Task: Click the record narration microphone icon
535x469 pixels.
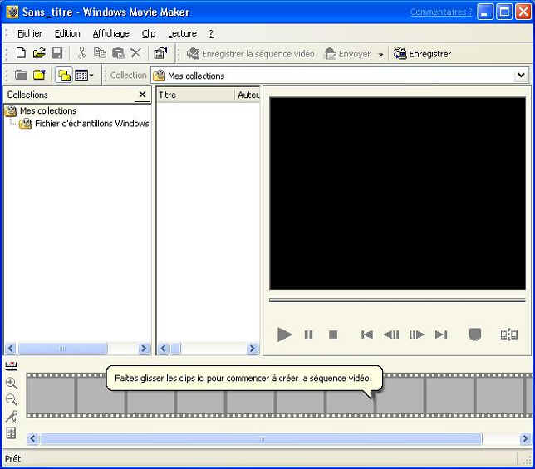Action: pyautogui.click(x=12, y=416)
